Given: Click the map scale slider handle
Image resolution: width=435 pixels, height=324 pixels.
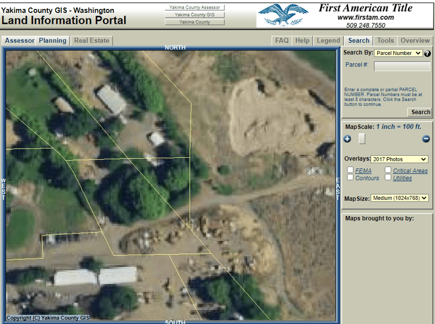Looking at the screenshot, I should point(362,138).
